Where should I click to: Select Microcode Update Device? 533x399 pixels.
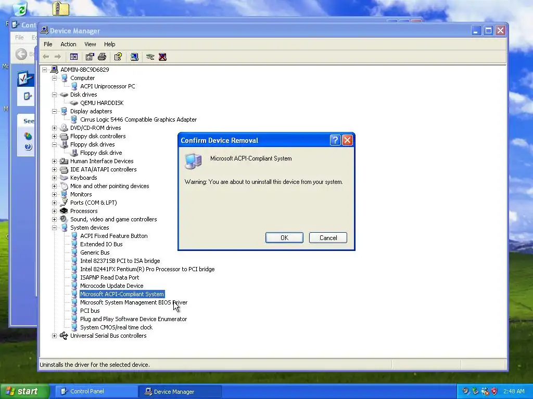pyautogui.click(x=111, y=286)
